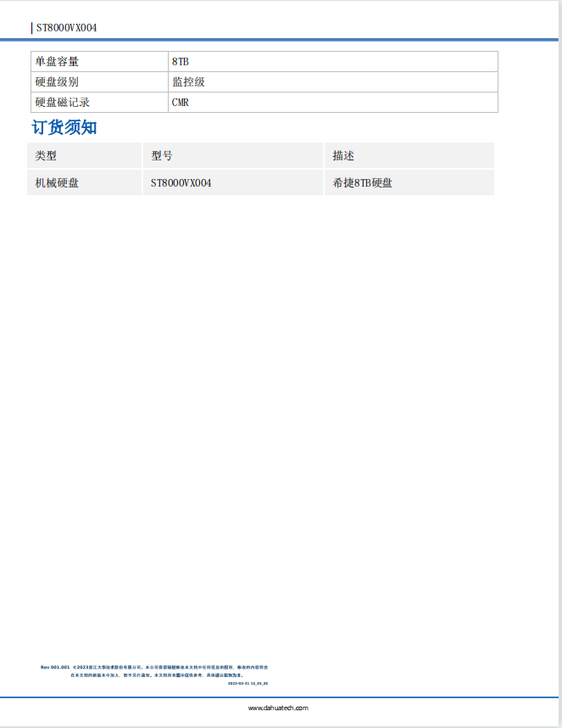Screen dimensions: 562x728
Task: Select ST8000VX004 in the ordering table
Action: pos(233,182)
